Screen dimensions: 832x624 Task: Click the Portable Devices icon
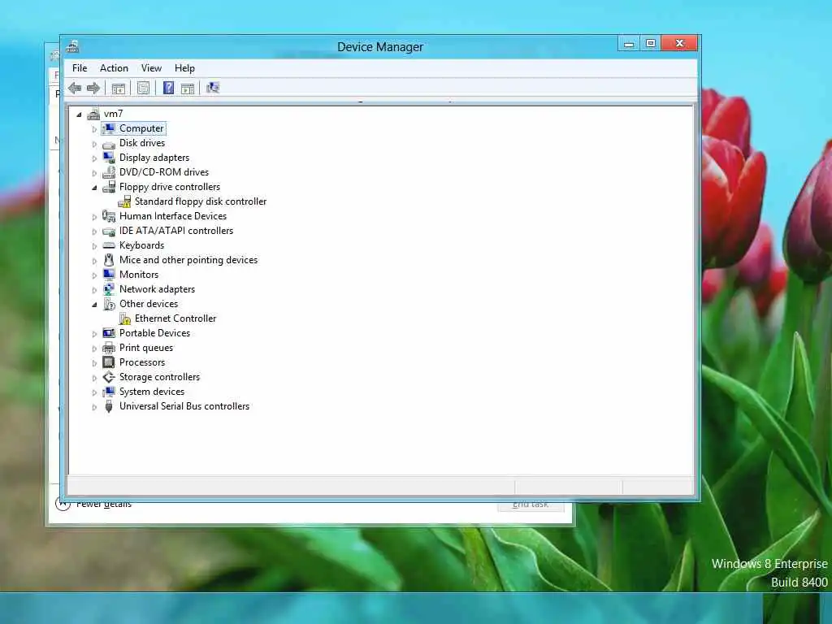[109, 333]
